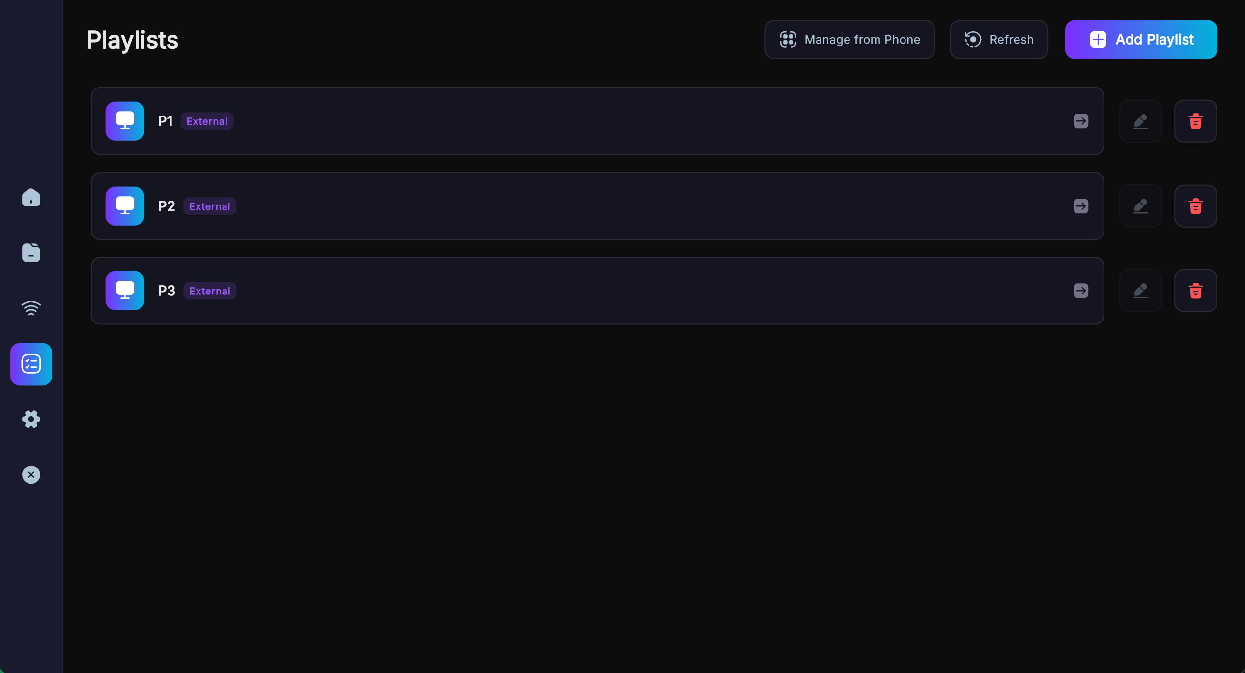Open the Files section in the sidebar
The width and height of the screenshot is (1245, 673).
pyautogui.click(x=31, y=252)
